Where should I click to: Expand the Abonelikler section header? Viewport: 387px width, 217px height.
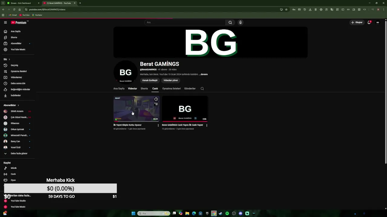(11, 105)
